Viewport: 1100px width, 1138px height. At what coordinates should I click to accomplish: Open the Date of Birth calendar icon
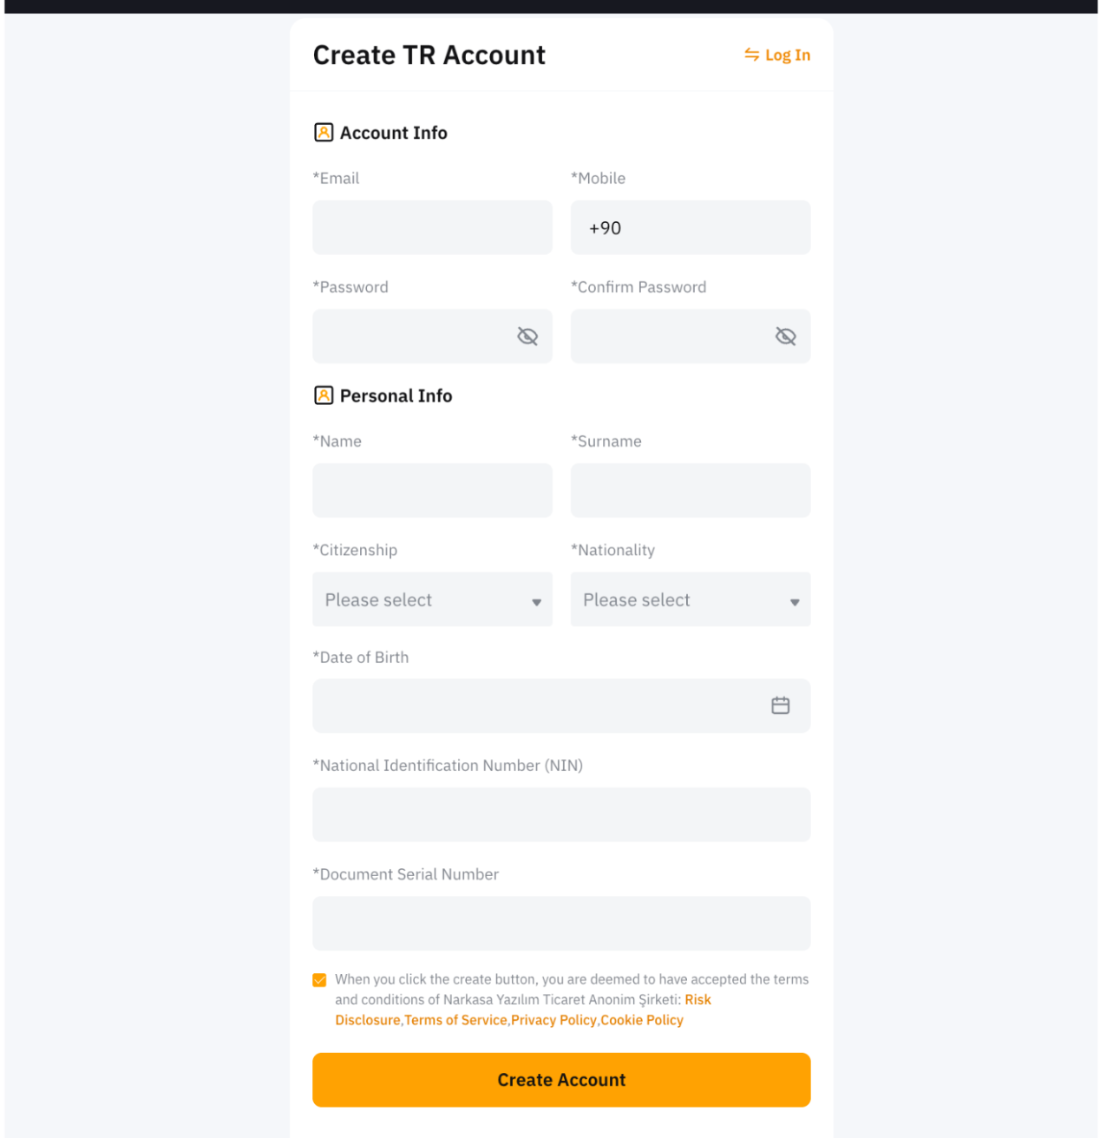[x=780, y=706]
